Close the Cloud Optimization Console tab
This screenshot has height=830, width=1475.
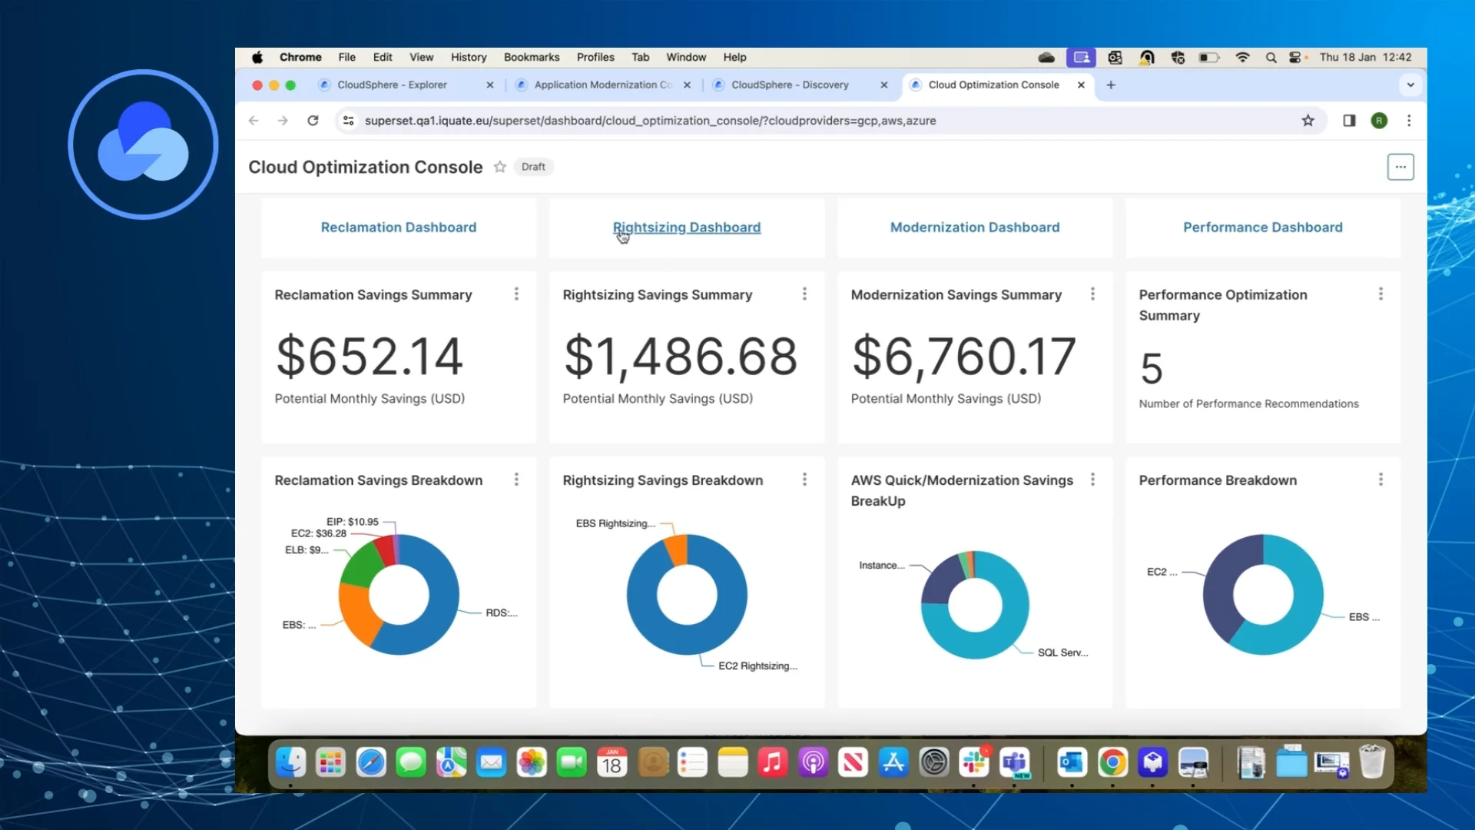point(1081,85)
